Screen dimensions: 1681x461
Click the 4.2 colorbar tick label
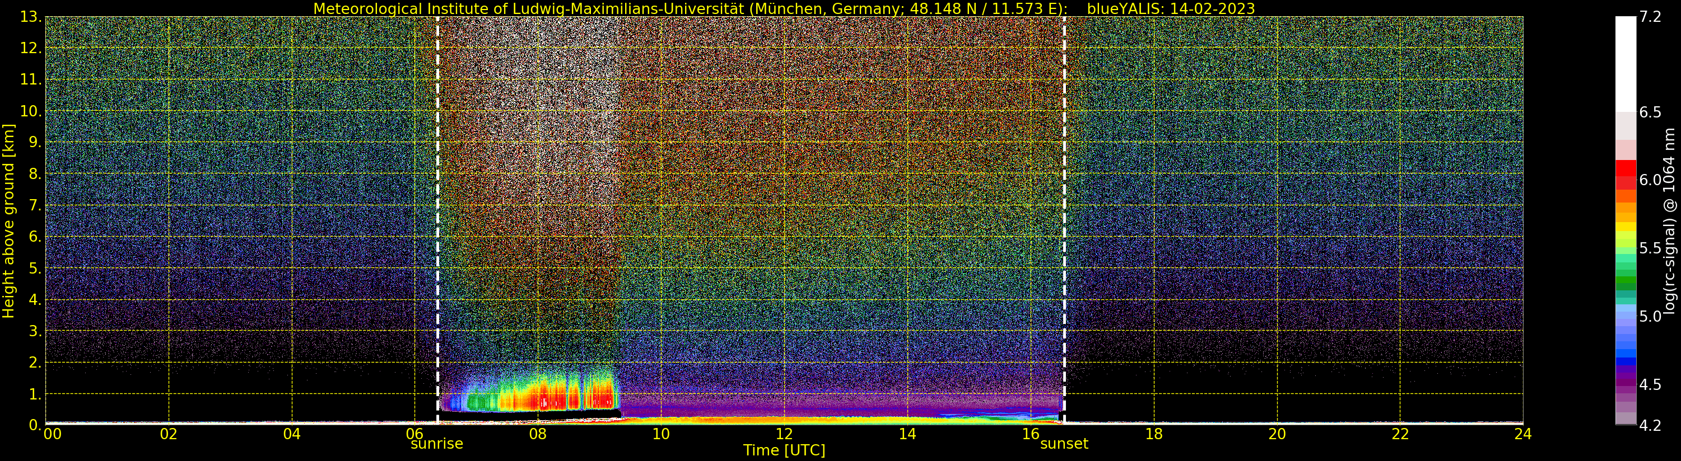[x=1650, y=425]
